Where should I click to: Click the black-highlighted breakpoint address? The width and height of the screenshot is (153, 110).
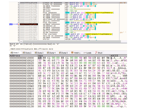point(29,24)
